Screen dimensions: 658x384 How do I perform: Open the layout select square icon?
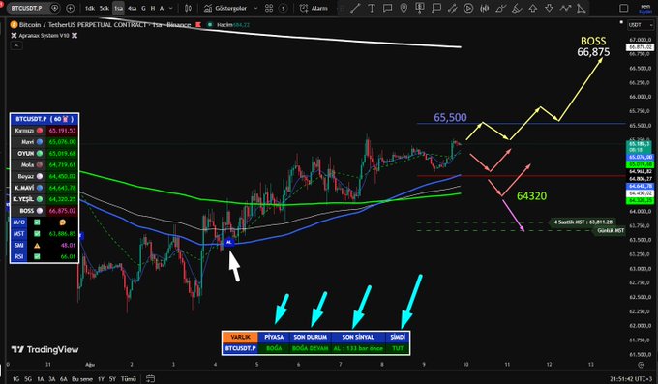(623, 8)
